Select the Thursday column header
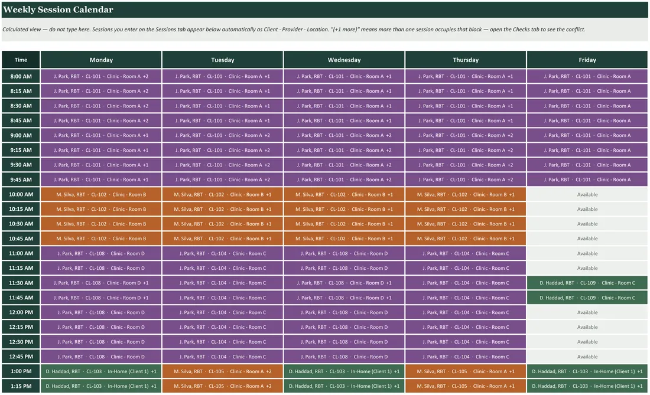The height and width of the screenshot is (395, 650). (466, 60)
